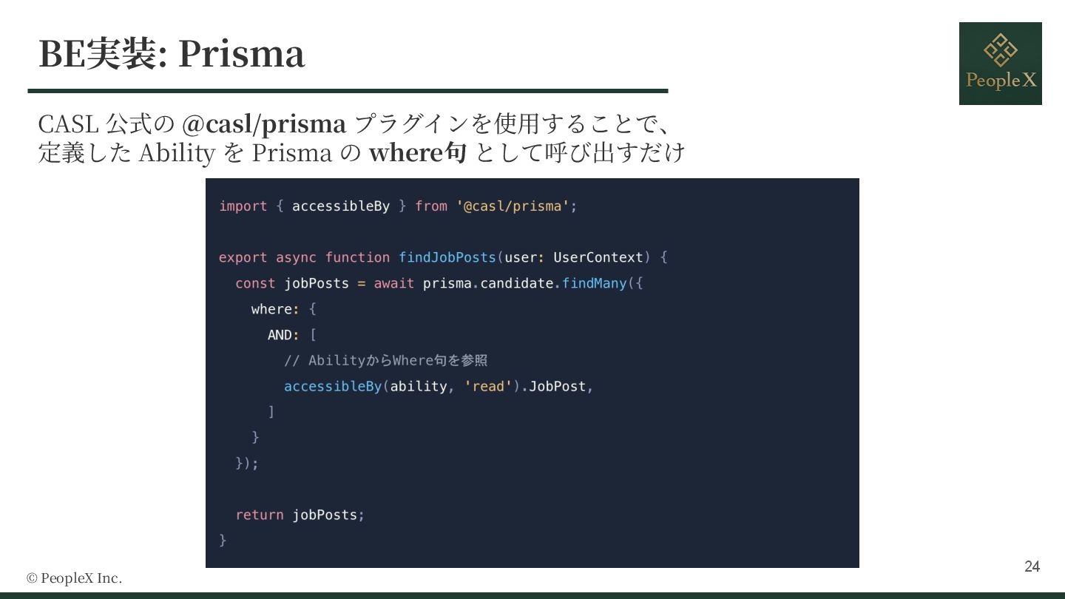This screenshot has height=599, width=1065.
Task: Click the 'findJobPosts' function name
Action: pos(447,257)
